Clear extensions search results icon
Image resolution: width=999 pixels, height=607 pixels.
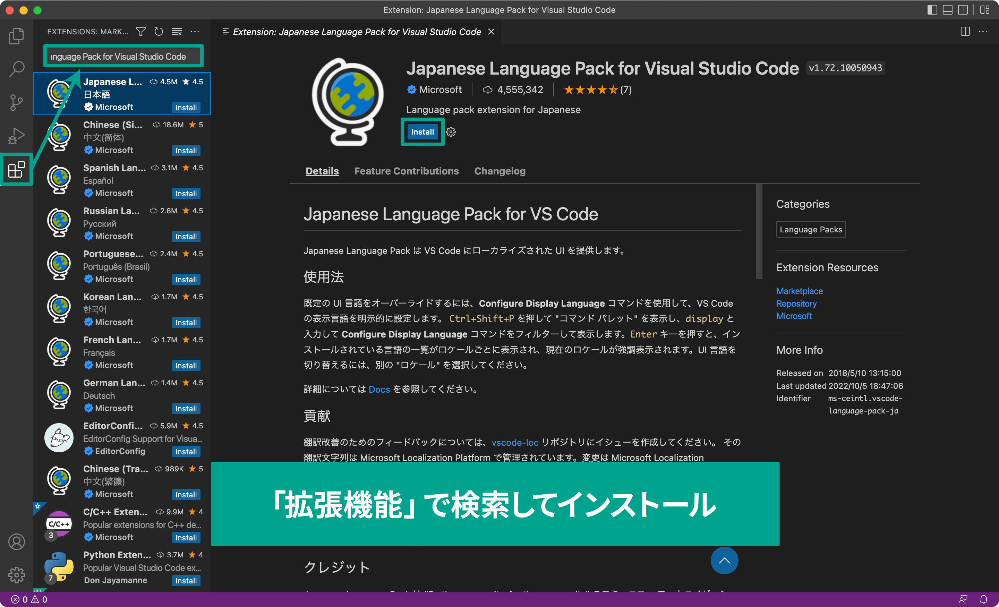tap(177, 32)
